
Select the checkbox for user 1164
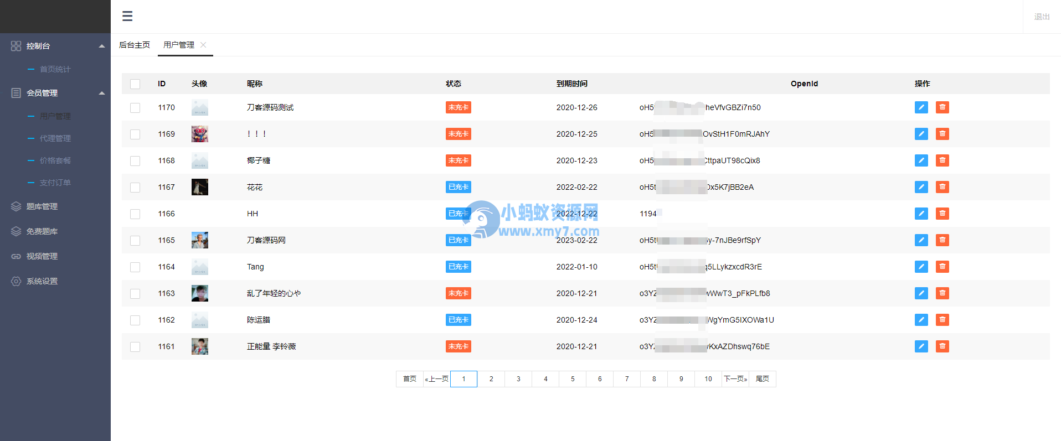click(x=135, y=267)
